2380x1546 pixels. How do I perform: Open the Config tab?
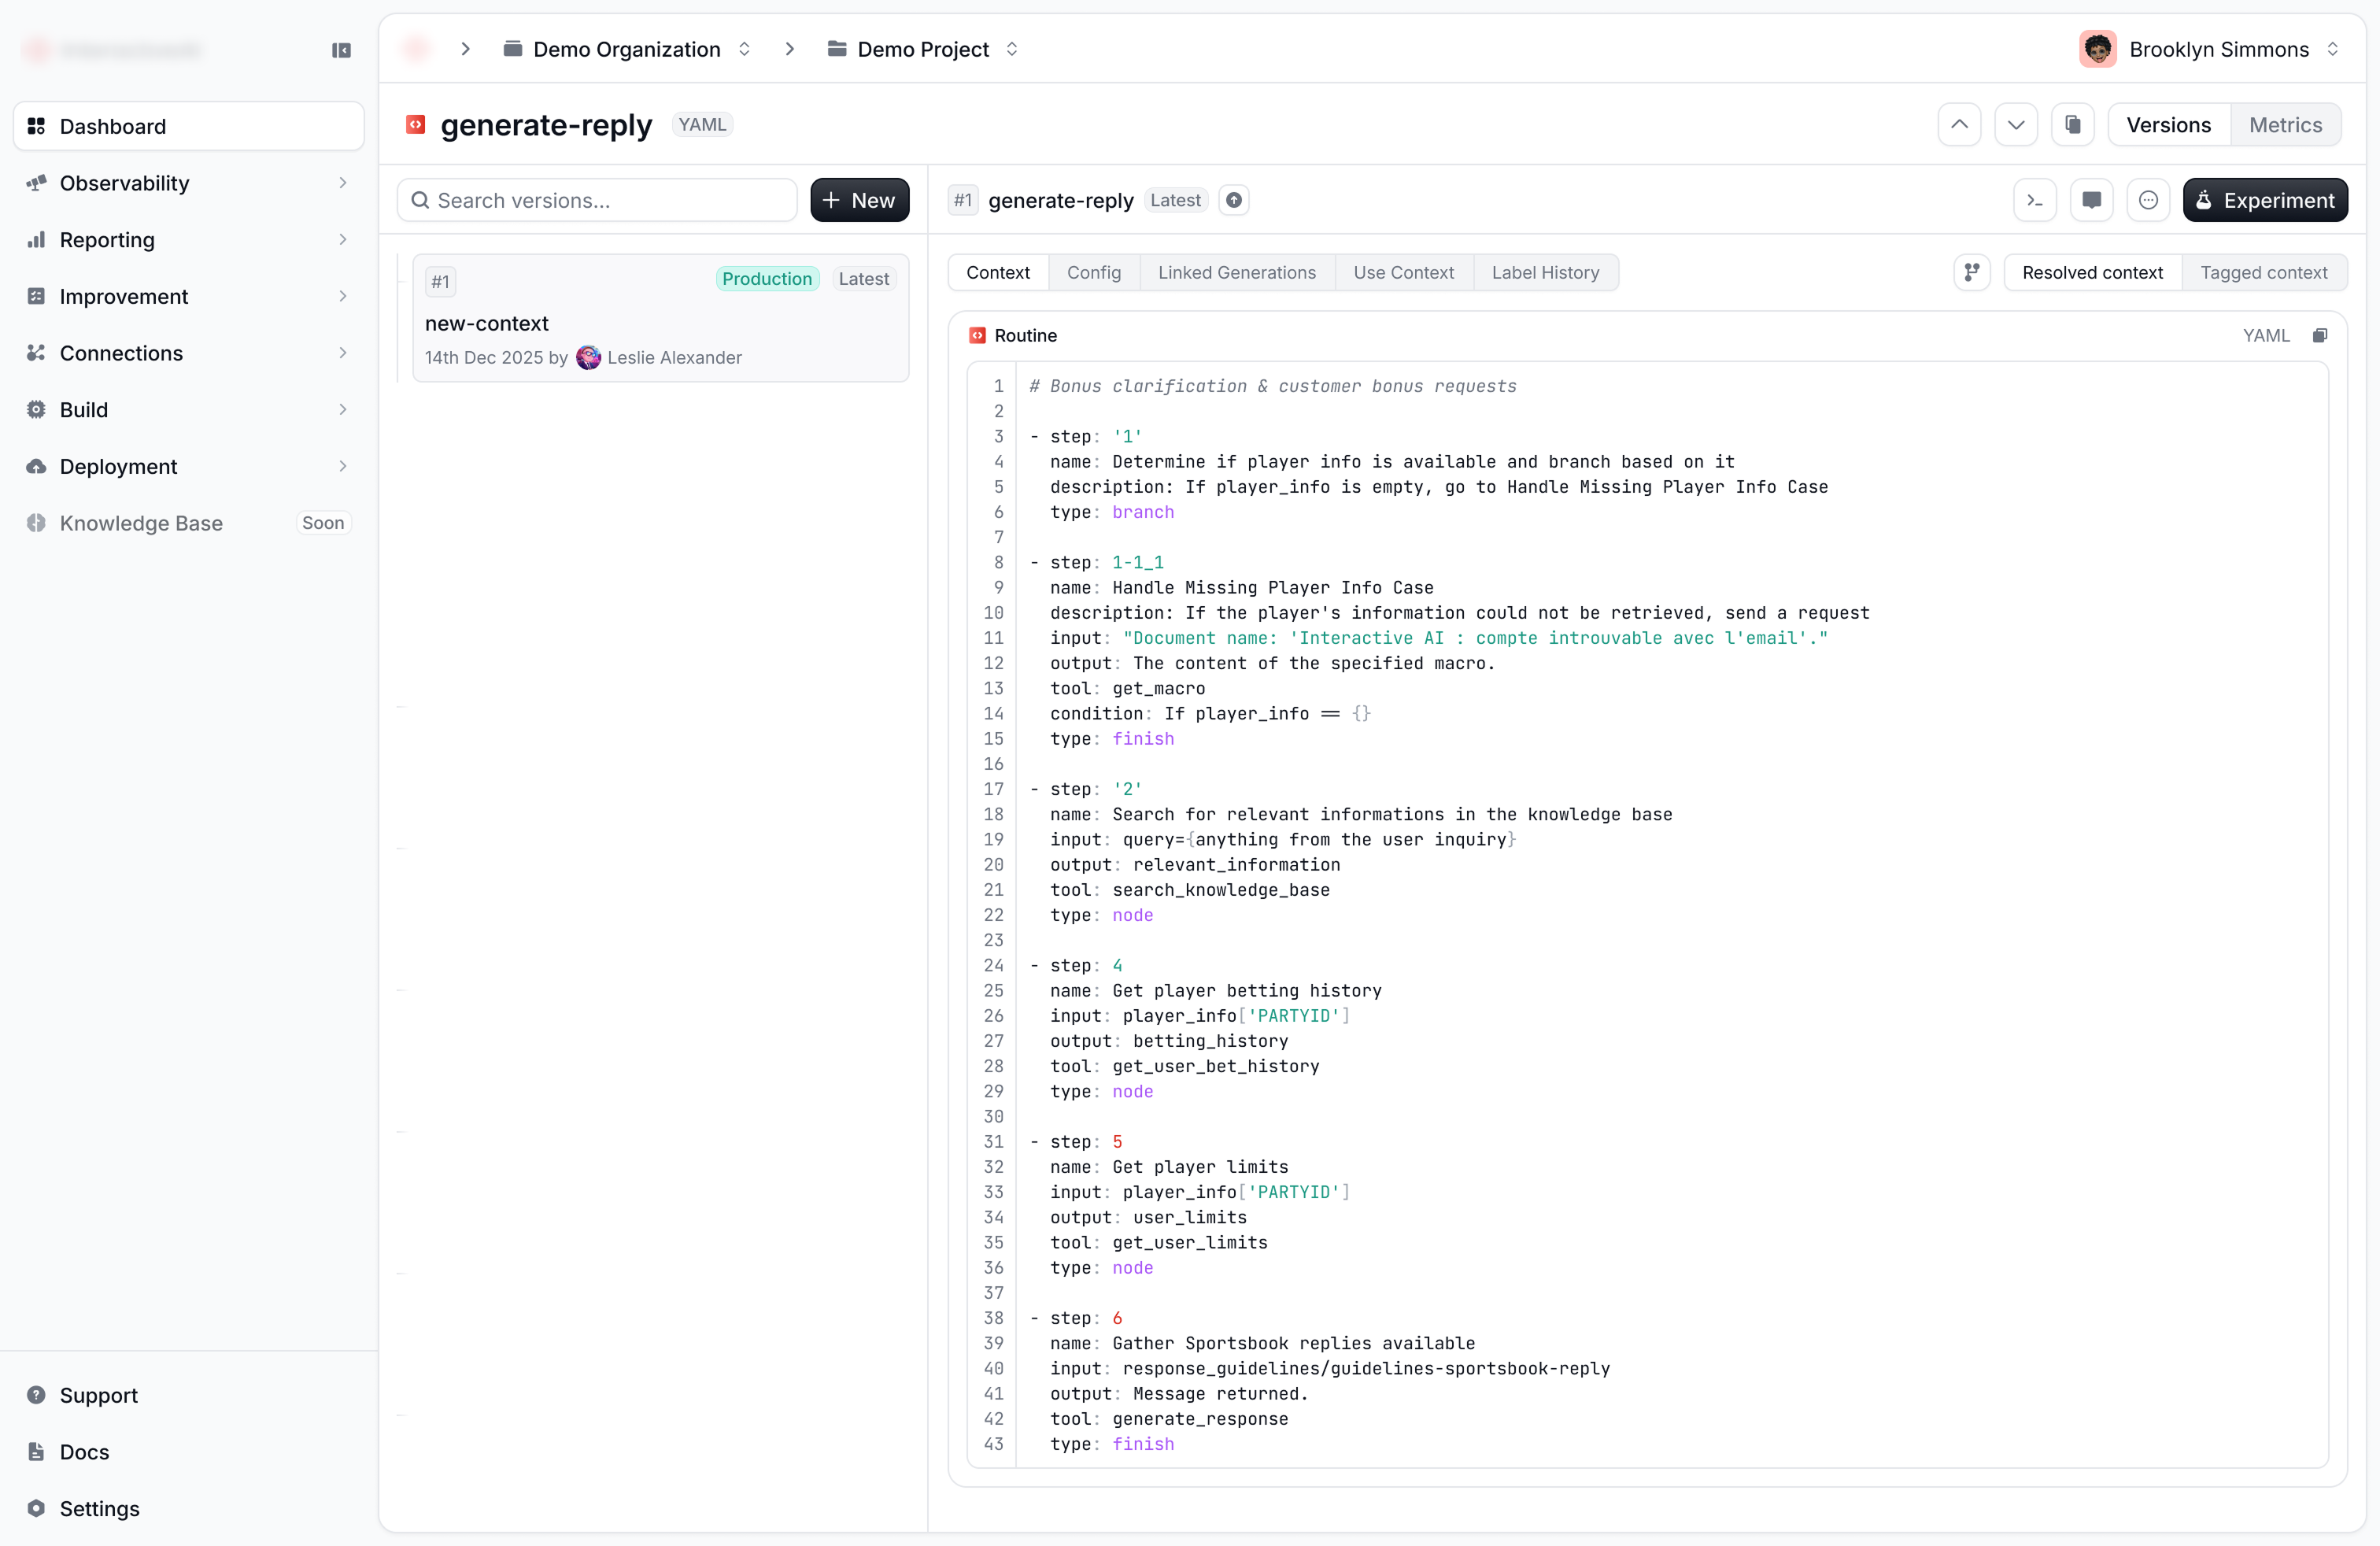tap(1094, 273)
